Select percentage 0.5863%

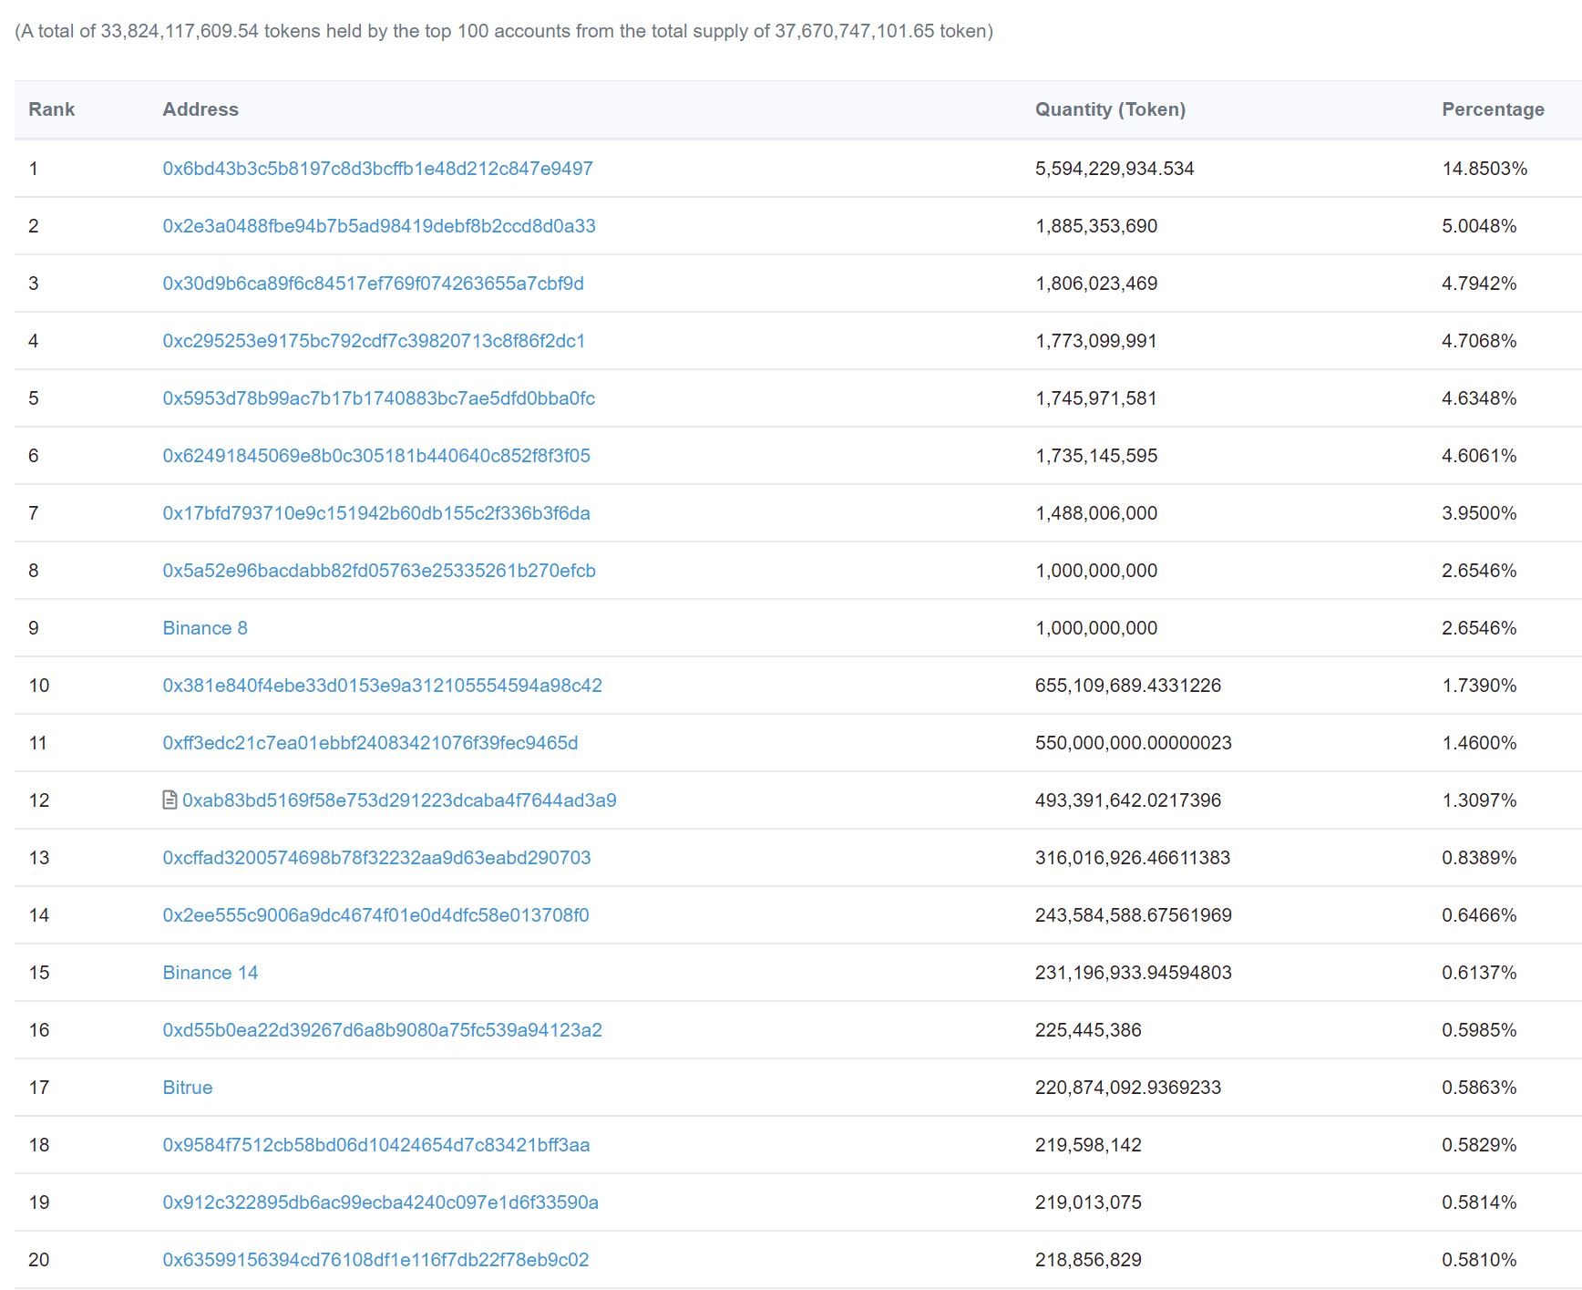1479,1088
